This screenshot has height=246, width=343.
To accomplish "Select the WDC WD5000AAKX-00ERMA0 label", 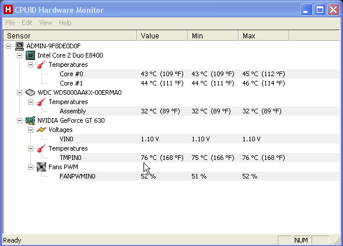I will (x=79, y=92).
